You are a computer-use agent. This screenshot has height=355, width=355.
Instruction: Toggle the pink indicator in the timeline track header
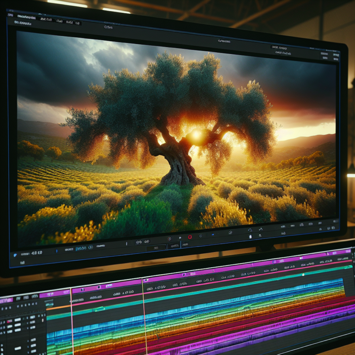click(x=9, y=321)
